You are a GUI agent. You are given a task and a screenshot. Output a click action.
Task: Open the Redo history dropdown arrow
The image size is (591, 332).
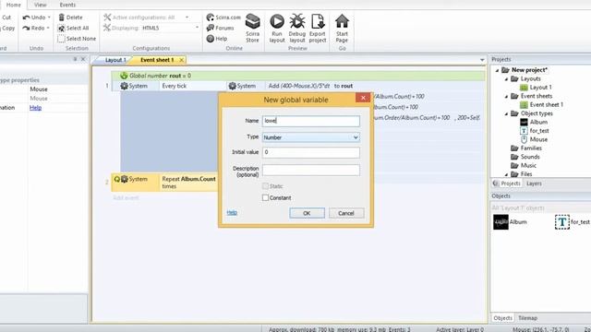tap(48, 28)
